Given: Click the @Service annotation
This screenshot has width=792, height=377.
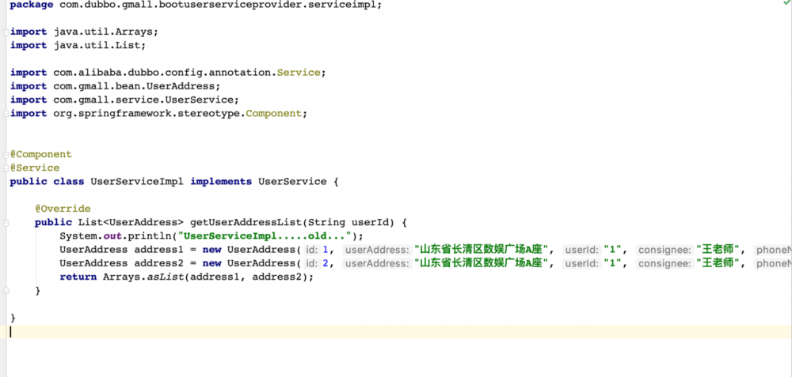Looking at the screenshot, I should (x=35, y=168).
